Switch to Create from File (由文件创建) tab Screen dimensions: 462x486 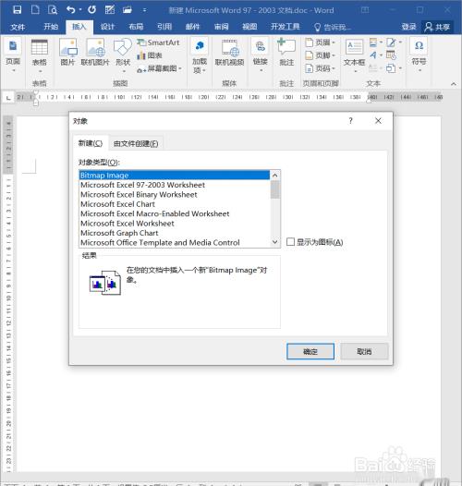(x=136, y=143)
